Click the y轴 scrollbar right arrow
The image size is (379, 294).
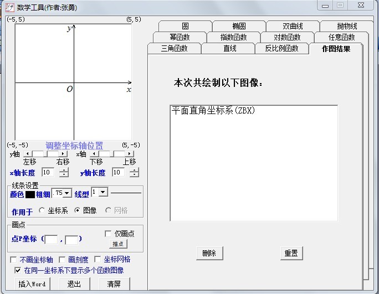[x=64, y=154]
